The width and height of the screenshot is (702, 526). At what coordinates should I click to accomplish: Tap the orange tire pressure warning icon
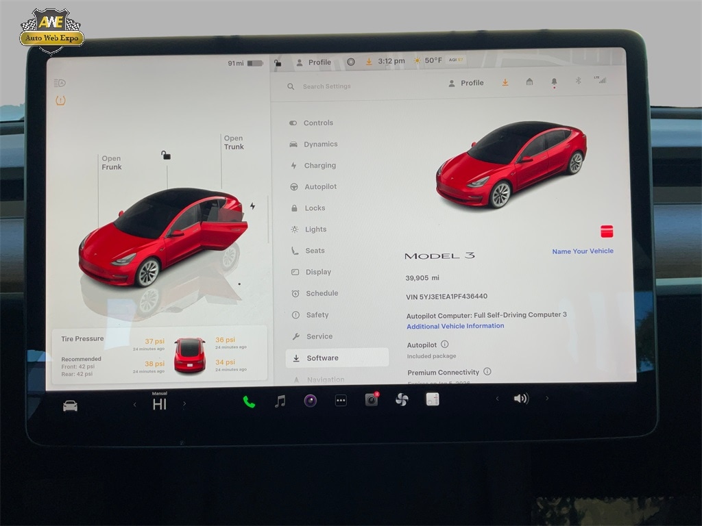(60, 101)
